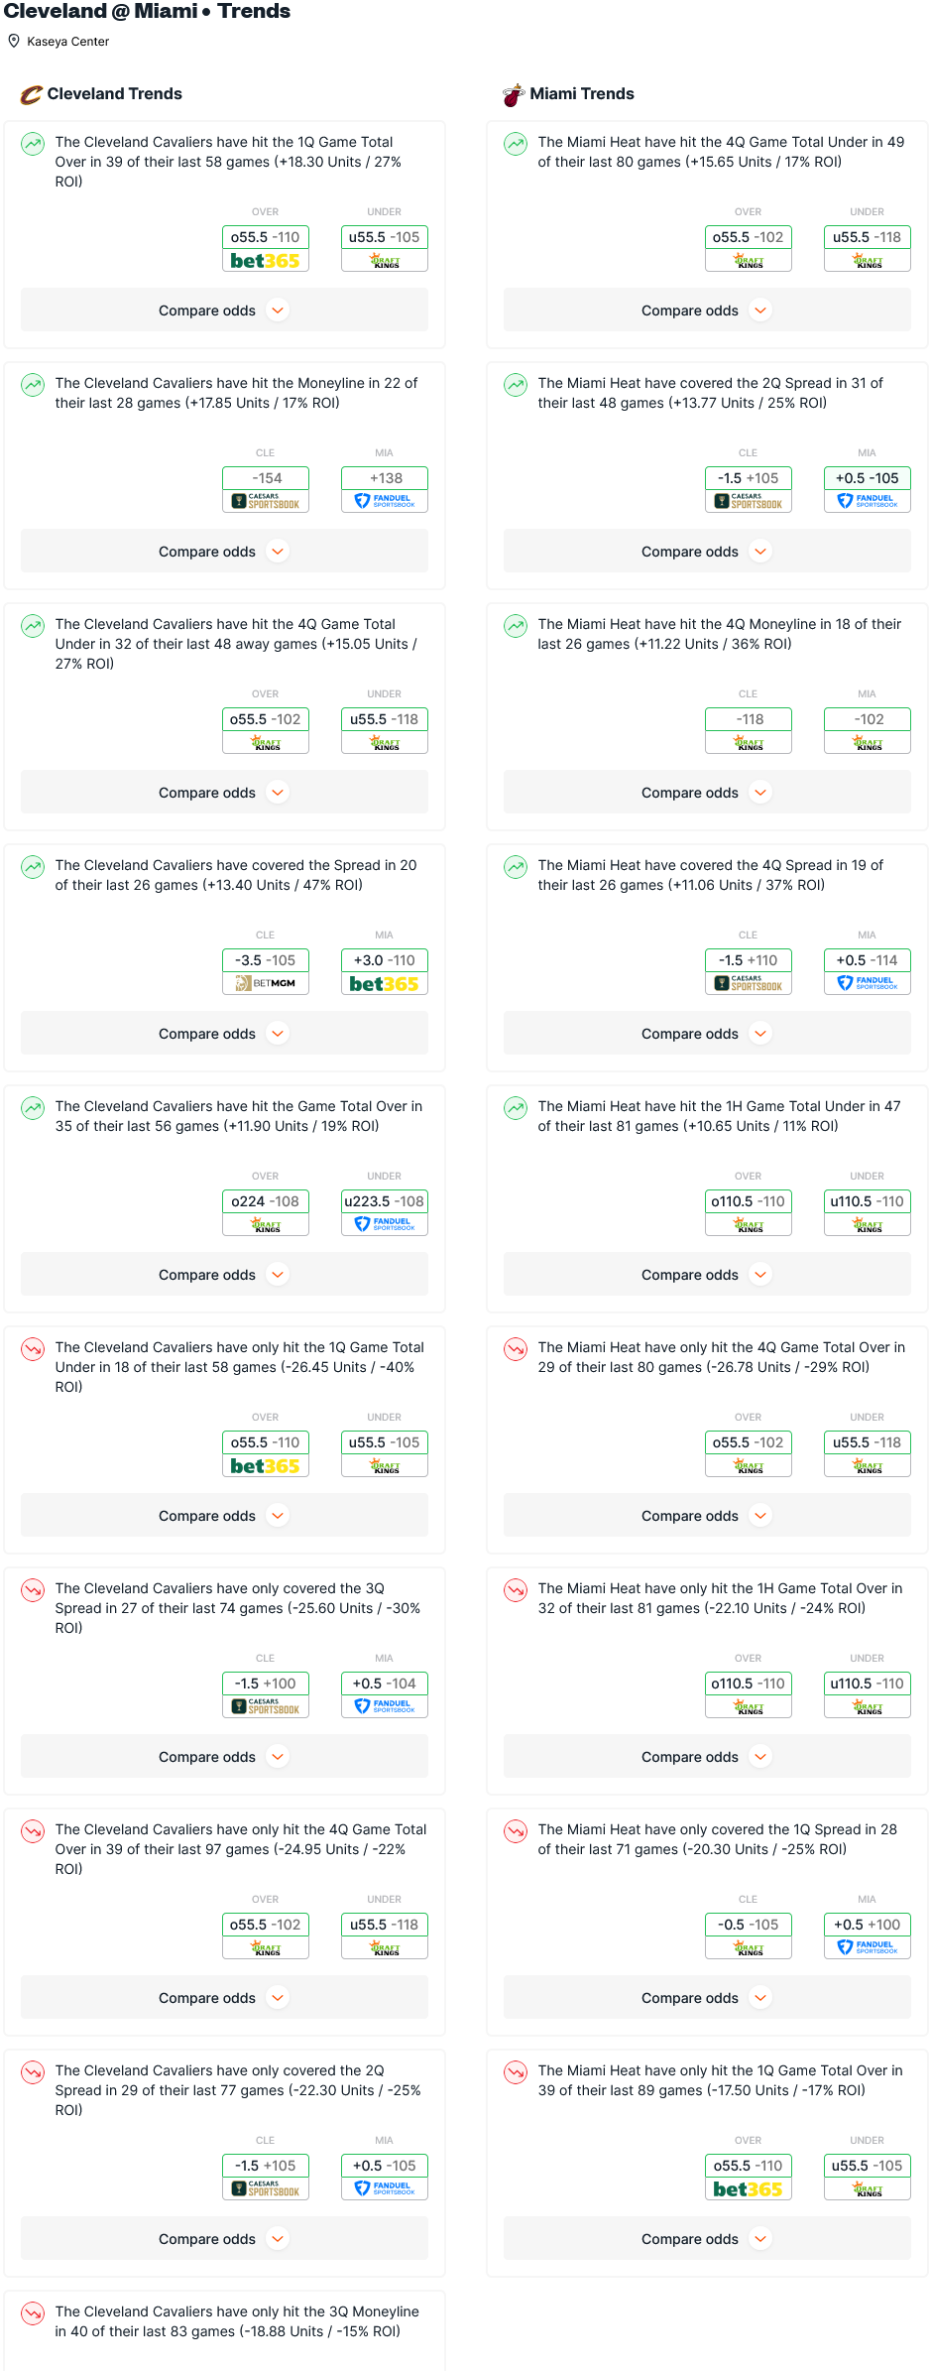This screenshot has height=2371, width=931.
Task: Select bet365 +3.0 -110 Miami spread
Action: click(385, 972)
